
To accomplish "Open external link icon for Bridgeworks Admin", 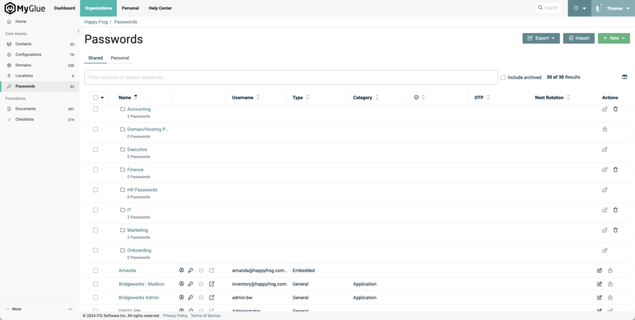I will point(211,298).
